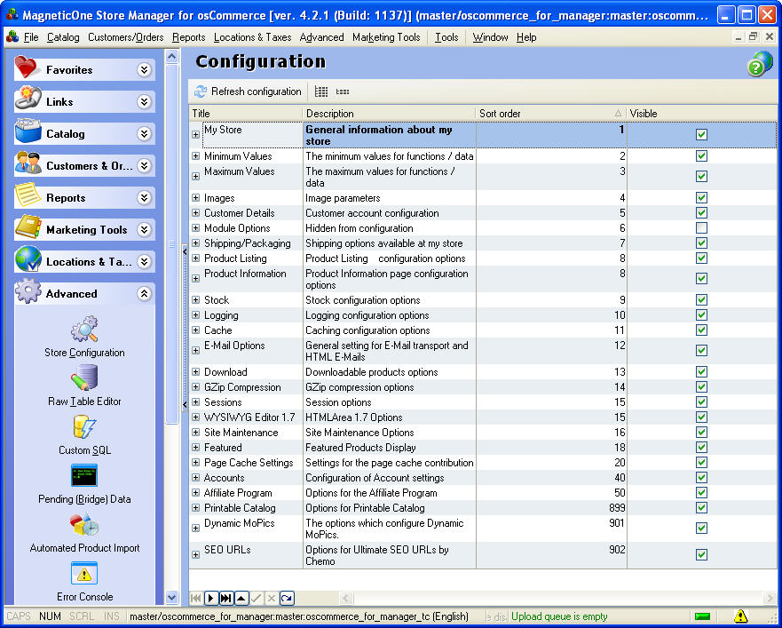Image resolution: width=782 pixels, height=628 pixels.
Task: Click the Marketing Tools book icon
Action: click(28, 227)
